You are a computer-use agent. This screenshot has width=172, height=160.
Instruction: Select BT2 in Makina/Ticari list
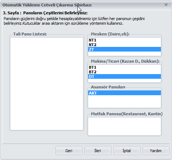(124, 72)
